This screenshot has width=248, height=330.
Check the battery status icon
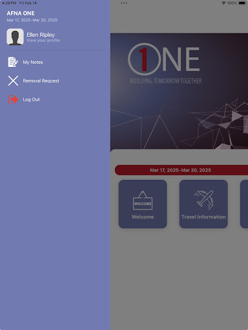click(x=242, y=3)
